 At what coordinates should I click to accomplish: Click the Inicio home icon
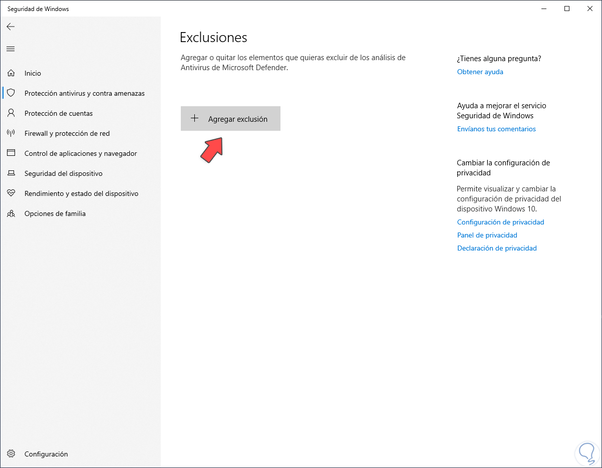(x=11, y=73)
